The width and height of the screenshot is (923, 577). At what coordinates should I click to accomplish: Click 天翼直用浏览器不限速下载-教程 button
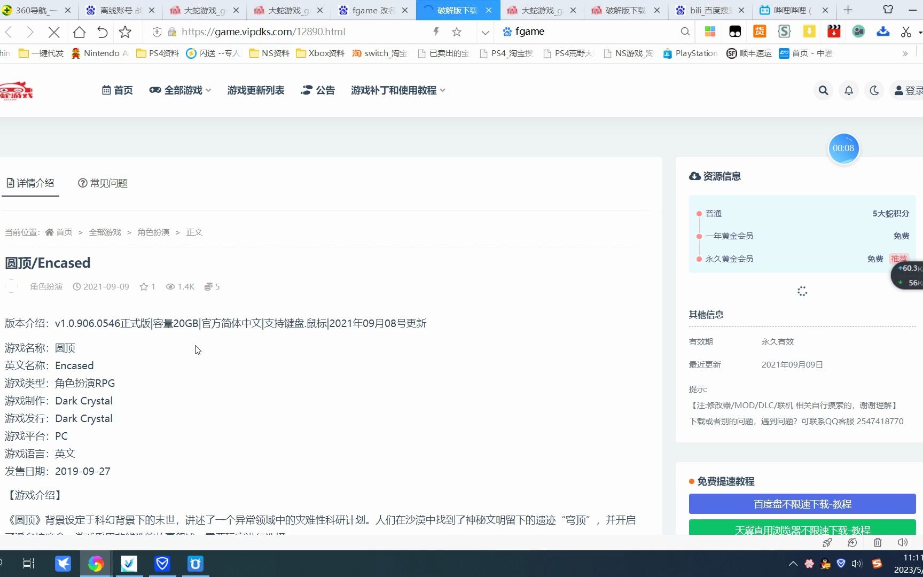[x=802, y=527]
